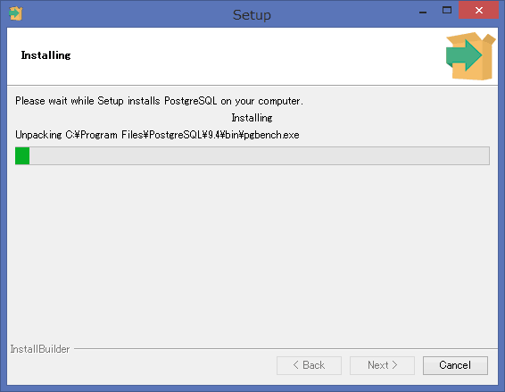Click the disabled Next button
The width and height of the screenshot is (505, 392).
pos(382,365)
